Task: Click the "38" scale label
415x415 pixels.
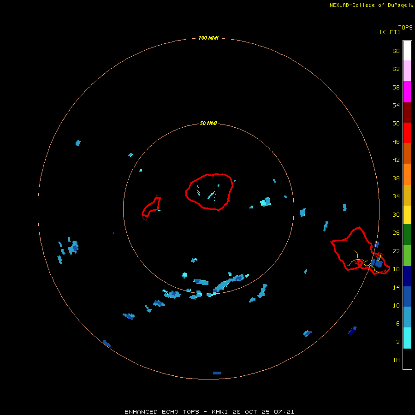Action: point(396,178)
